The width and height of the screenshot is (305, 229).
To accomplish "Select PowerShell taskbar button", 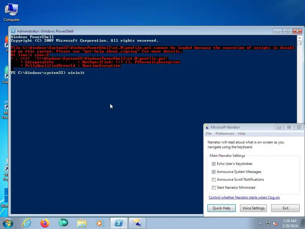I will pyautogui.click(x=119, y=223).
